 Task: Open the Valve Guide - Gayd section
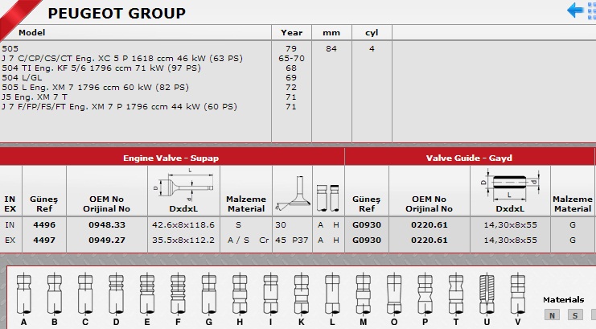coord(469,158)
